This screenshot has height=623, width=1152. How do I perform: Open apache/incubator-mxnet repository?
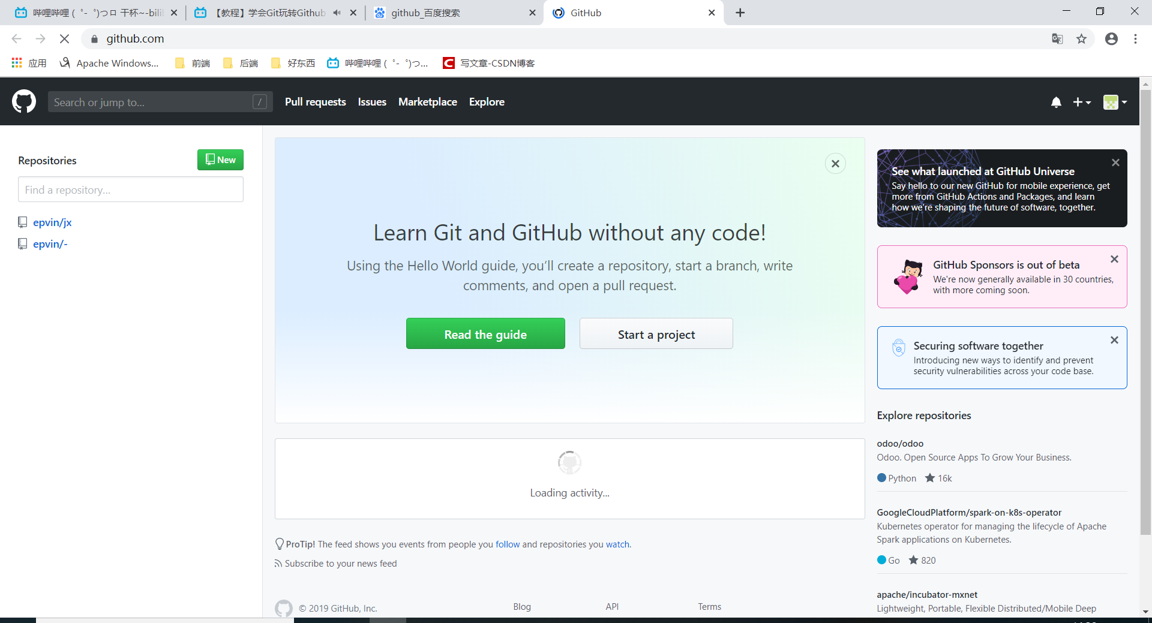pyautogui.click(x=927, y=595)
